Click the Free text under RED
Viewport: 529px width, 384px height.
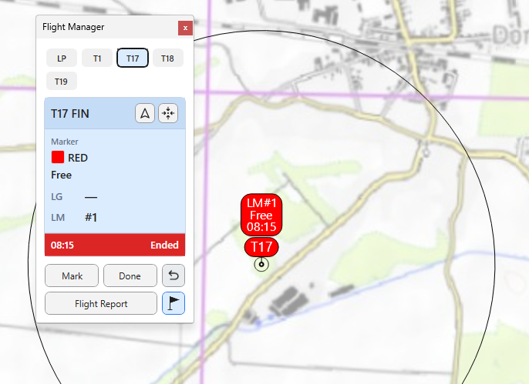(x=62, y=175)
